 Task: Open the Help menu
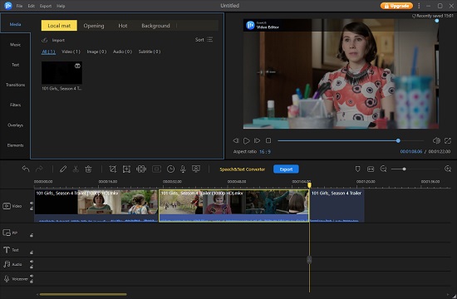61,6
